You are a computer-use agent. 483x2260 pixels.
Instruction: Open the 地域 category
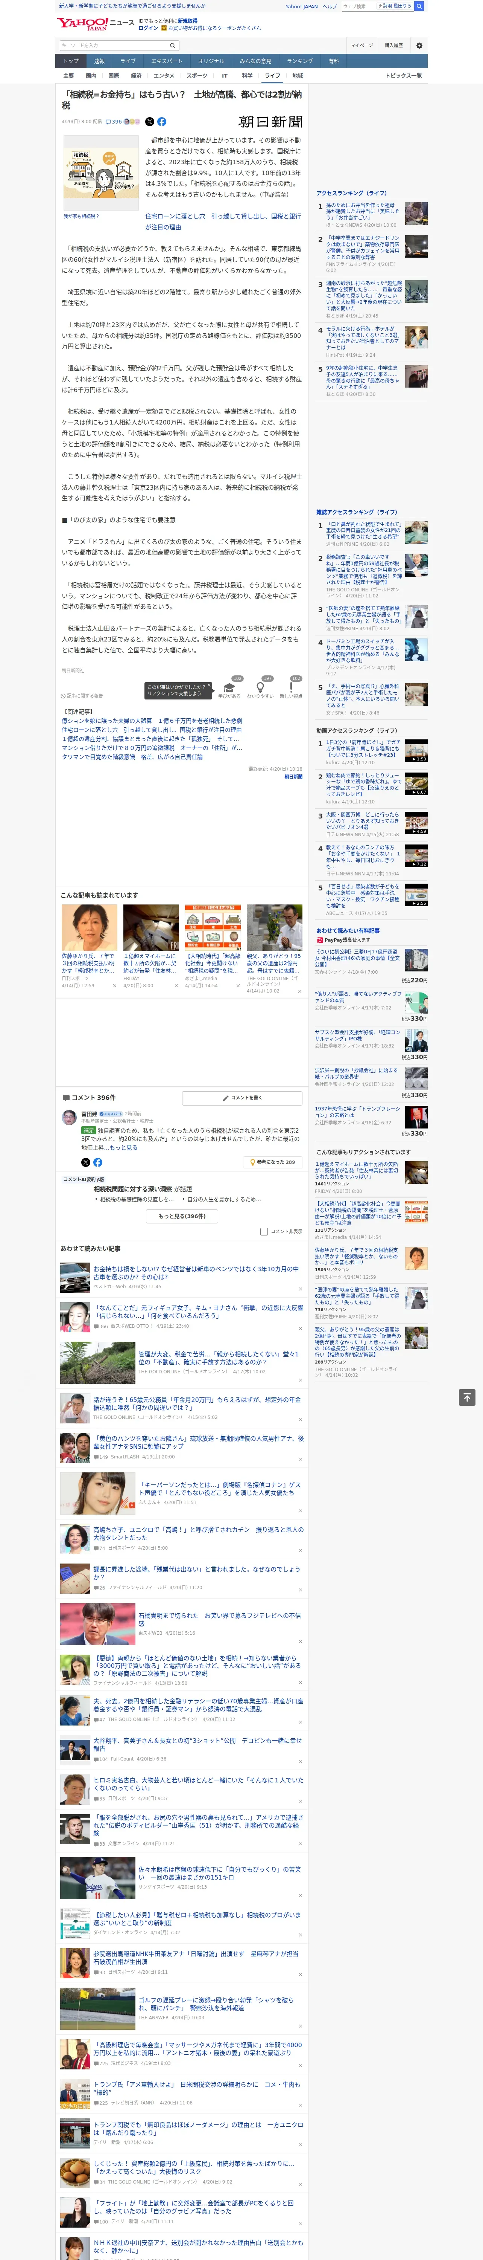[298, 76]
